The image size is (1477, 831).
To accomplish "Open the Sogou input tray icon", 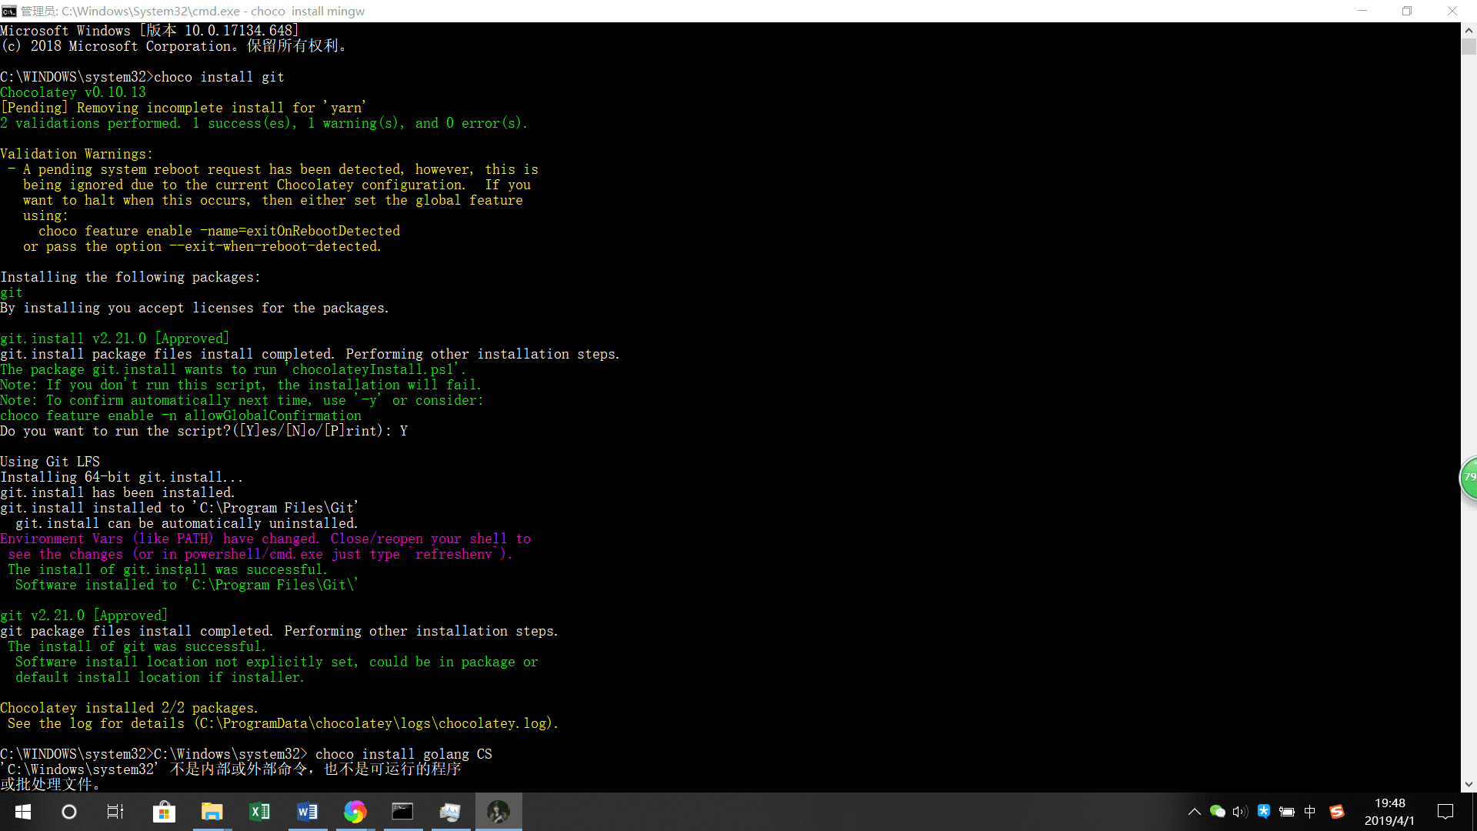I will point(1337,812).
